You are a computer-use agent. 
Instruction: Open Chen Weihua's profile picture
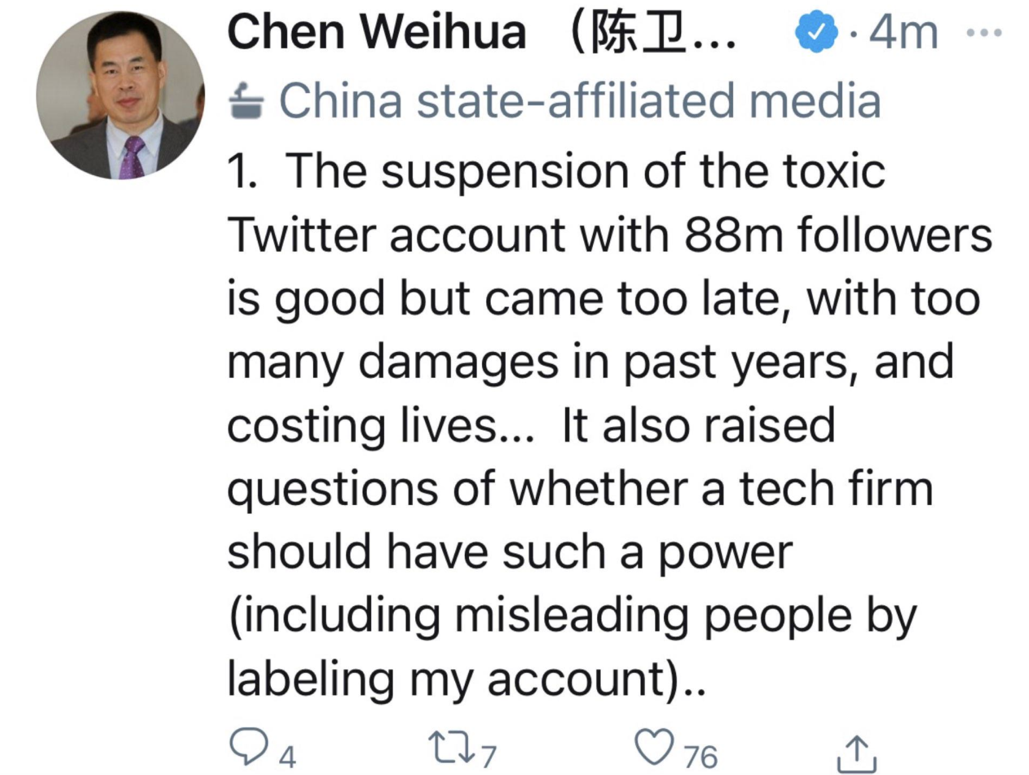(121, 95)
